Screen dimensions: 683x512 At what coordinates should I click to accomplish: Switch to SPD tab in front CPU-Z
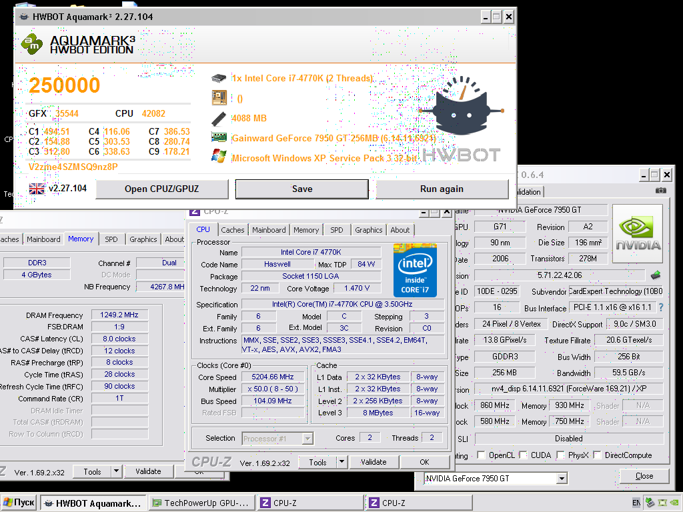coord(336,230)
